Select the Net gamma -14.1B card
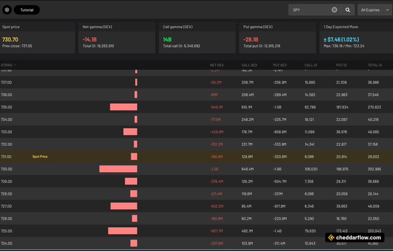Viewport: 393px width, 251px height. [x=117, y=38]
